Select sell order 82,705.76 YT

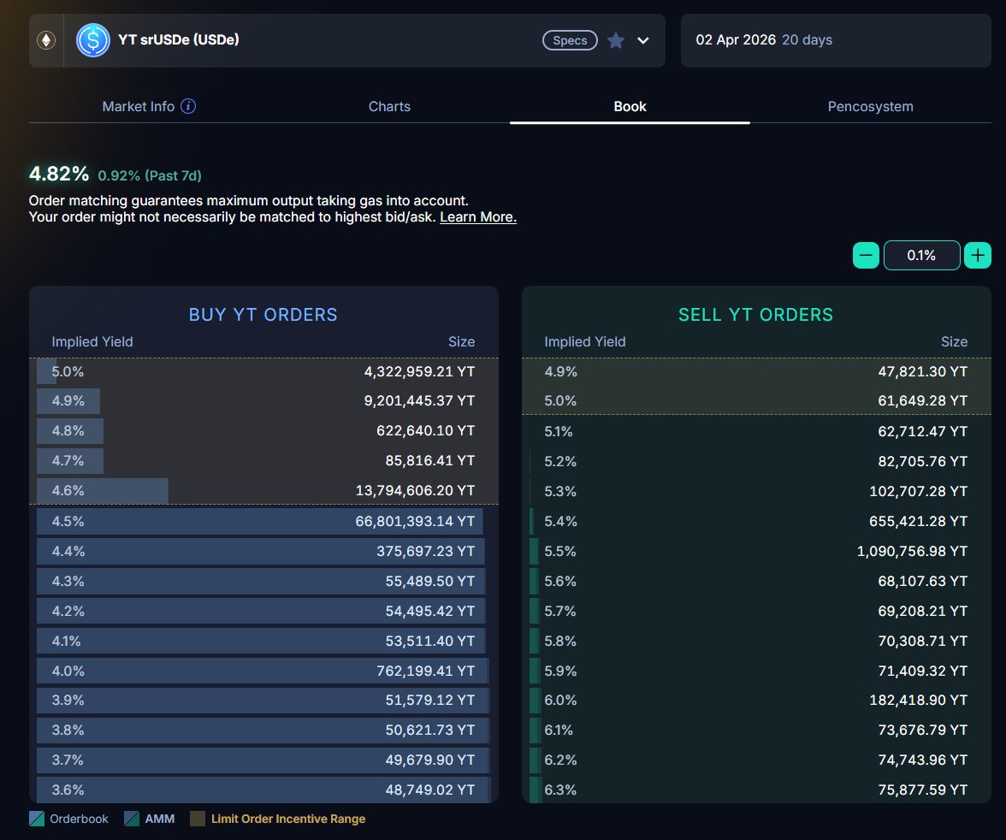click(756, 461)
